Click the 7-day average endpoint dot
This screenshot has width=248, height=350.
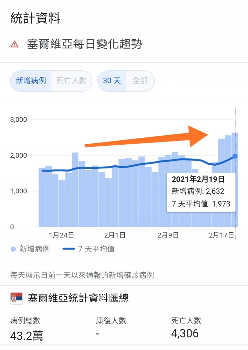pyautogui.click(x=235, y=156)
